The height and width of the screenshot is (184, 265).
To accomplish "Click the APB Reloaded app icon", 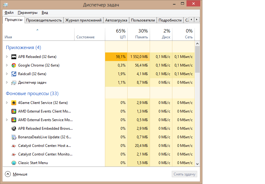I will 14,57.
